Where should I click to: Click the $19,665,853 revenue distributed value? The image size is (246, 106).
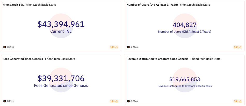185,79
